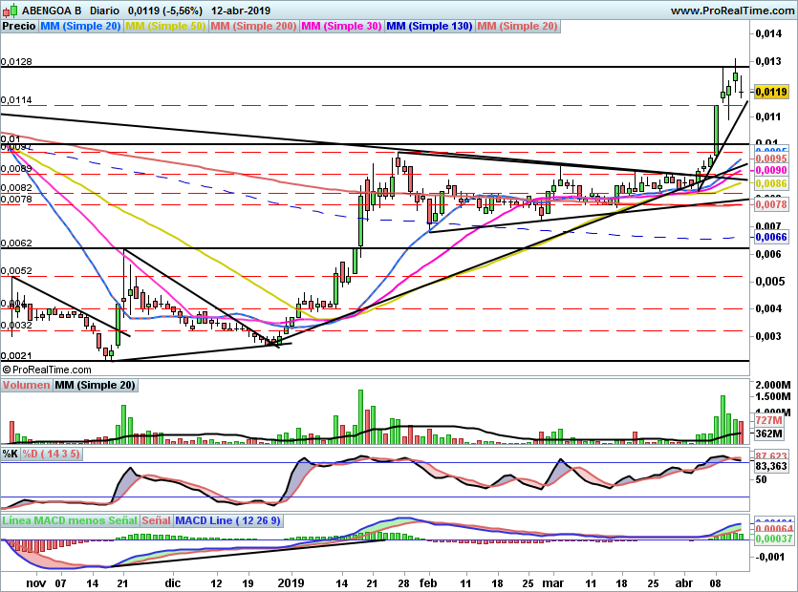The height and width of the screenshot is (592, 798).
Task: Click the 0,014 price axis label
Action: point(768,33)
